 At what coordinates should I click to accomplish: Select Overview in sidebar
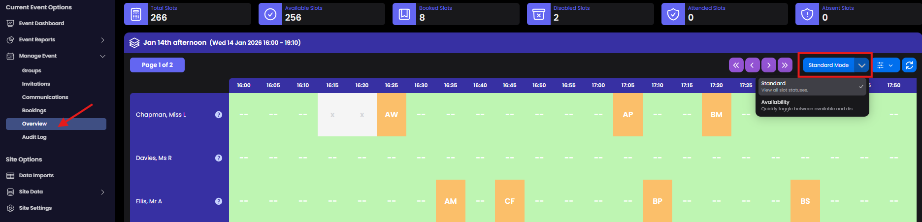tap(56, 124)
